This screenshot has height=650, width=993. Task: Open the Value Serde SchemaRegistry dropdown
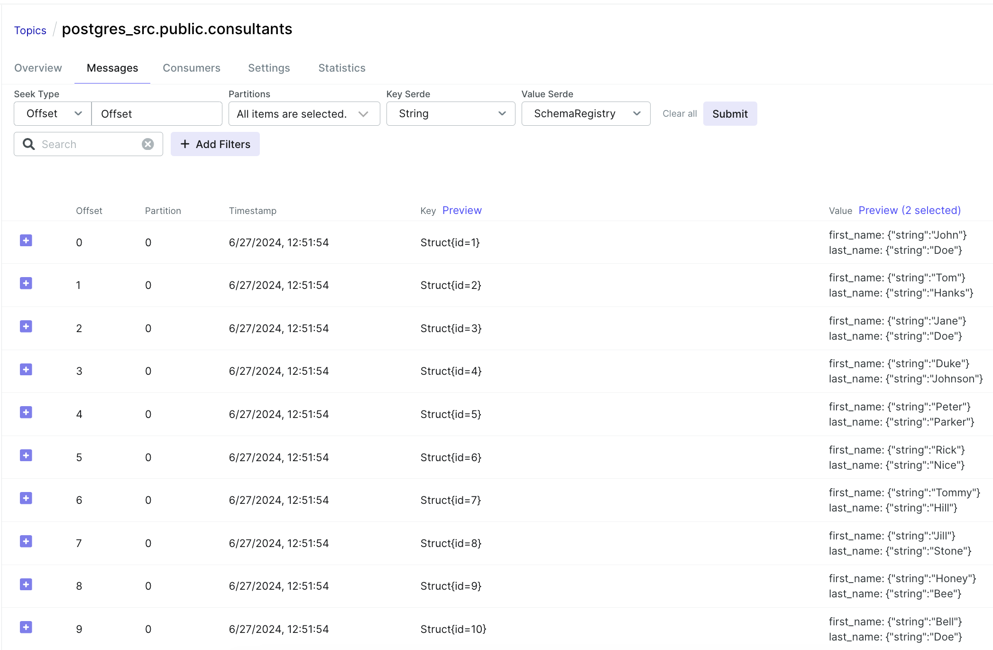[586, 114]
